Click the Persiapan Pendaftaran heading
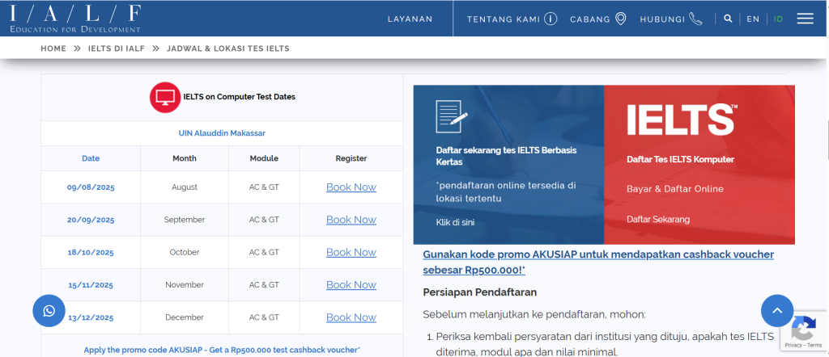This screenshot has height=357, width=829. [479, 292]
